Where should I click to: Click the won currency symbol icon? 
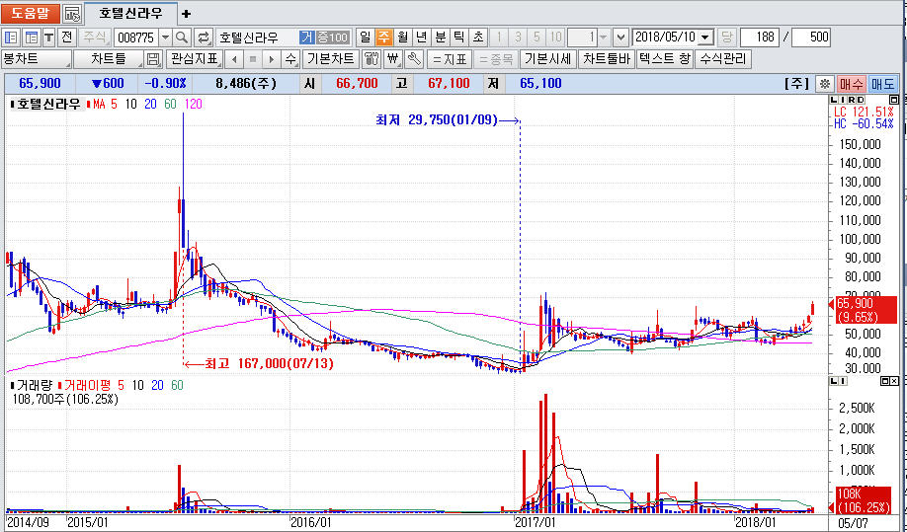point(393,59)
